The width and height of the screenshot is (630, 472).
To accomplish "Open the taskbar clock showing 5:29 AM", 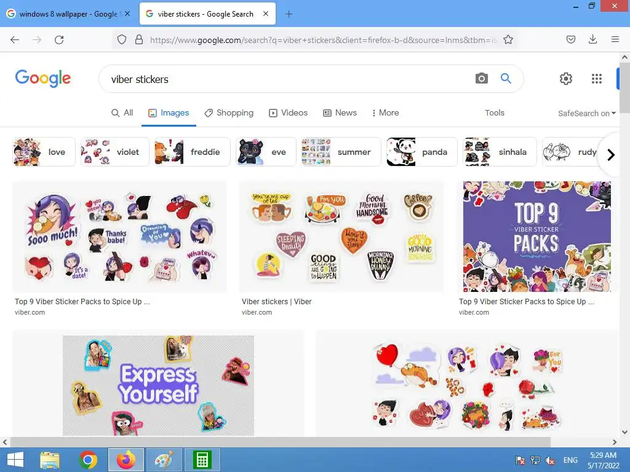I will [603, 460].
